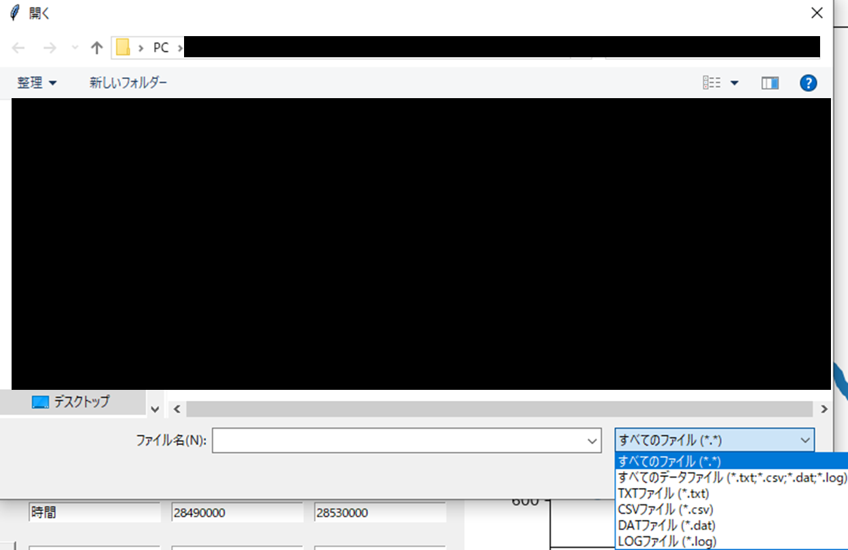Expand the chevron after PC
This screenshot has height=550, width=848.
coord(180,48)
